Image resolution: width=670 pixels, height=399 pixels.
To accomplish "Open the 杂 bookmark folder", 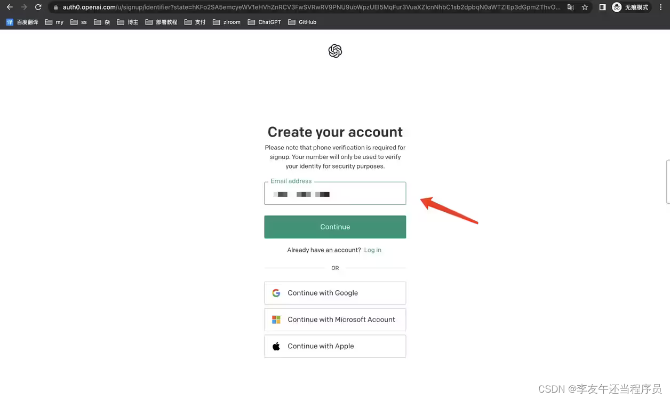I will point(102,22).
